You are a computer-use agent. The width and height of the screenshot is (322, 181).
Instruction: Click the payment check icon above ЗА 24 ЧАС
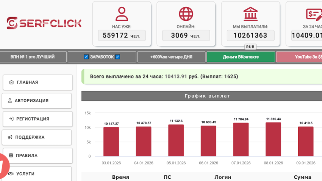[x=314, y=14]
